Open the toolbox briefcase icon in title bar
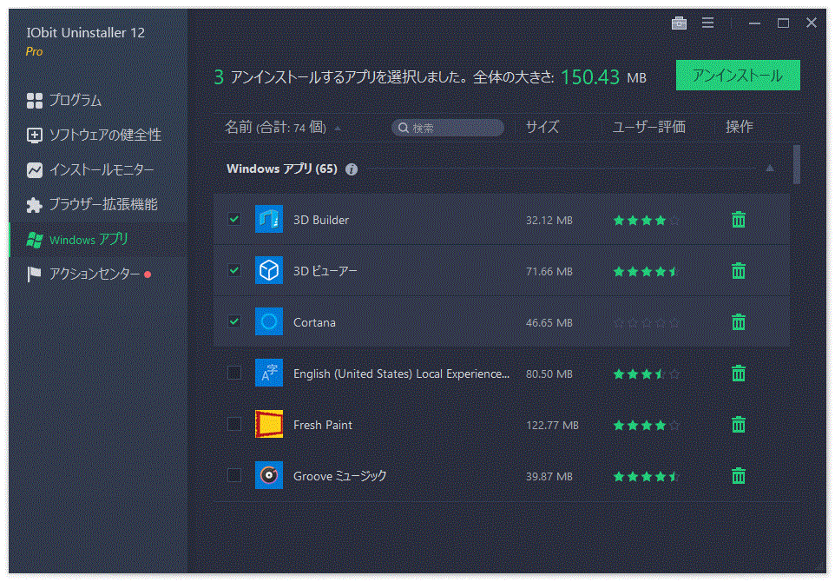Screen dimensions: 835x582 [x=679, y=23]
